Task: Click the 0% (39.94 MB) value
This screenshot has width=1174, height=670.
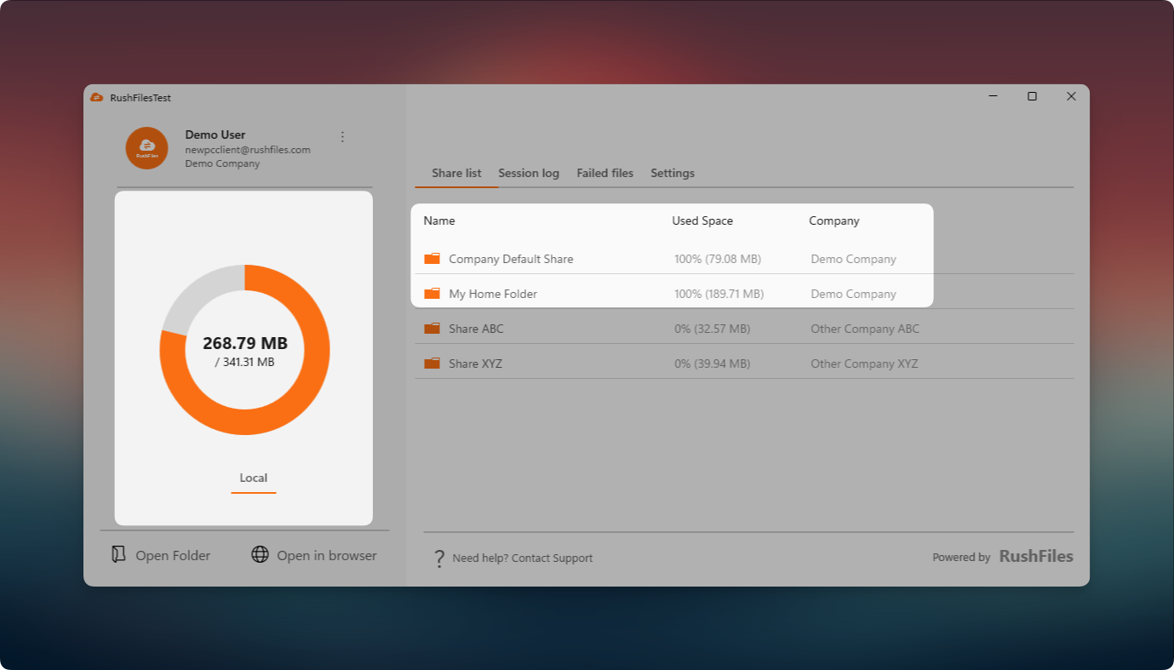Action: coord(713,364)
